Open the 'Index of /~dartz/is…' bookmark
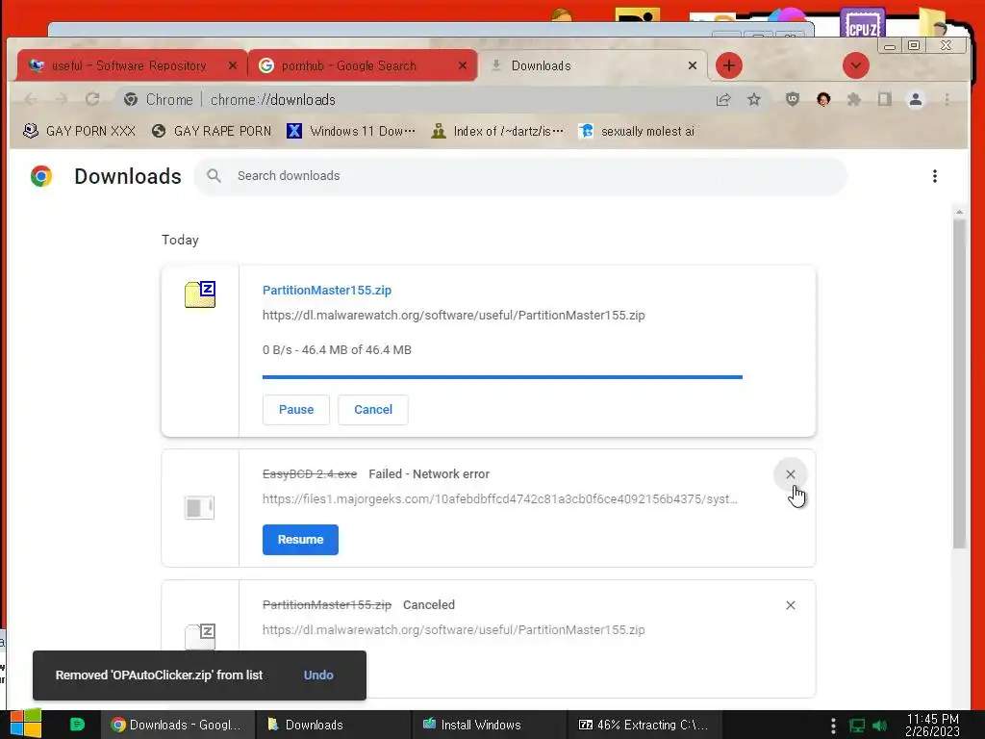 (x=497, y=131)
